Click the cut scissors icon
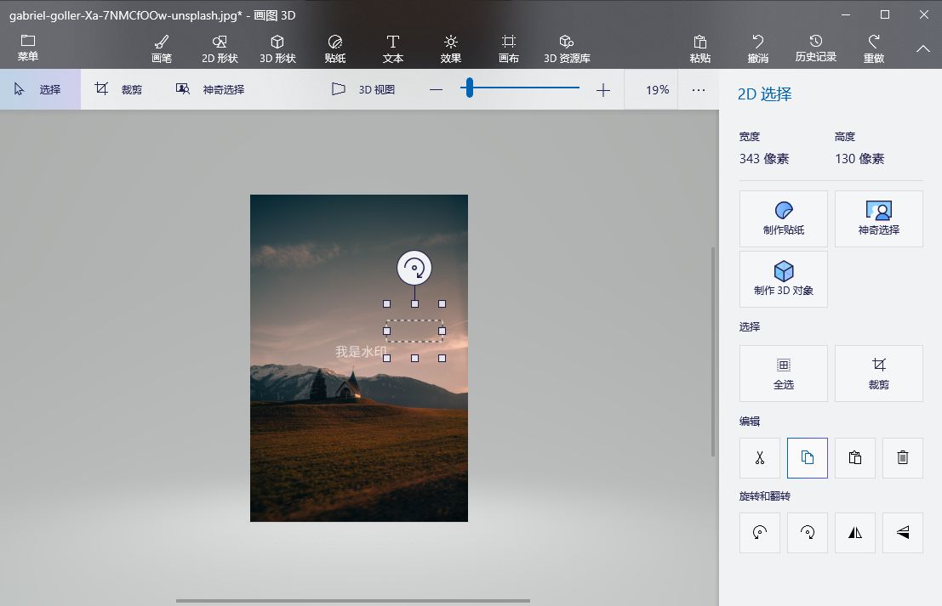 (760, 457)
